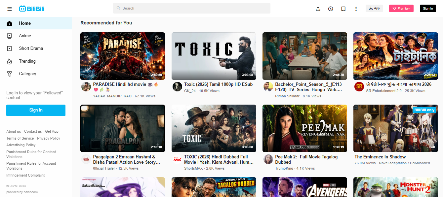Open the three-dot more options menu
This screenshot has height=197, width=443.
click(356, 9)
